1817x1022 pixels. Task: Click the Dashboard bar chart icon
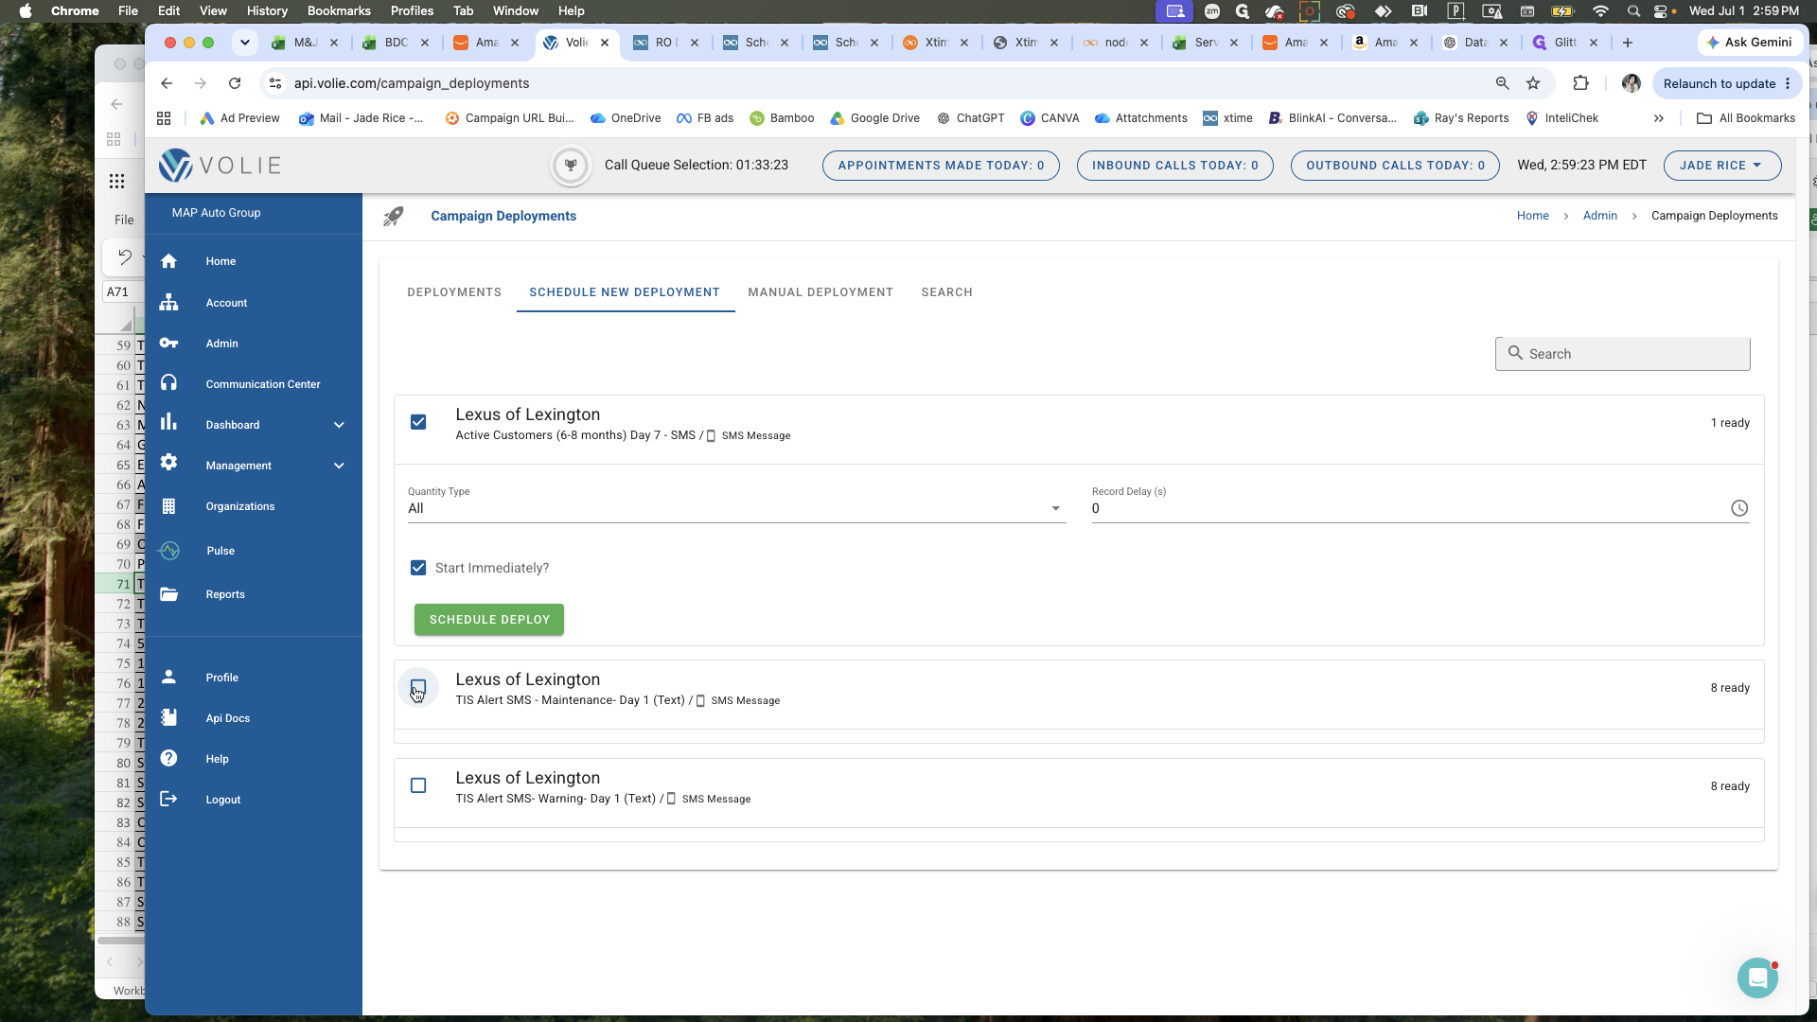168,423
